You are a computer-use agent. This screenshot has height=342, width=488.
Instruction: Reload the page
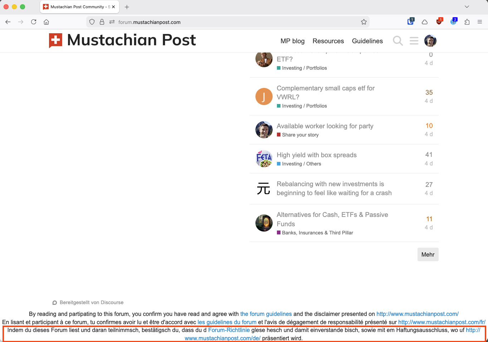[34, 22]
